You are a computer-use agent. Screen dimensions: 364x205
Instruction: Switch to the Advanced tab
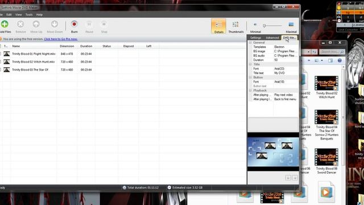click(272, 38)
